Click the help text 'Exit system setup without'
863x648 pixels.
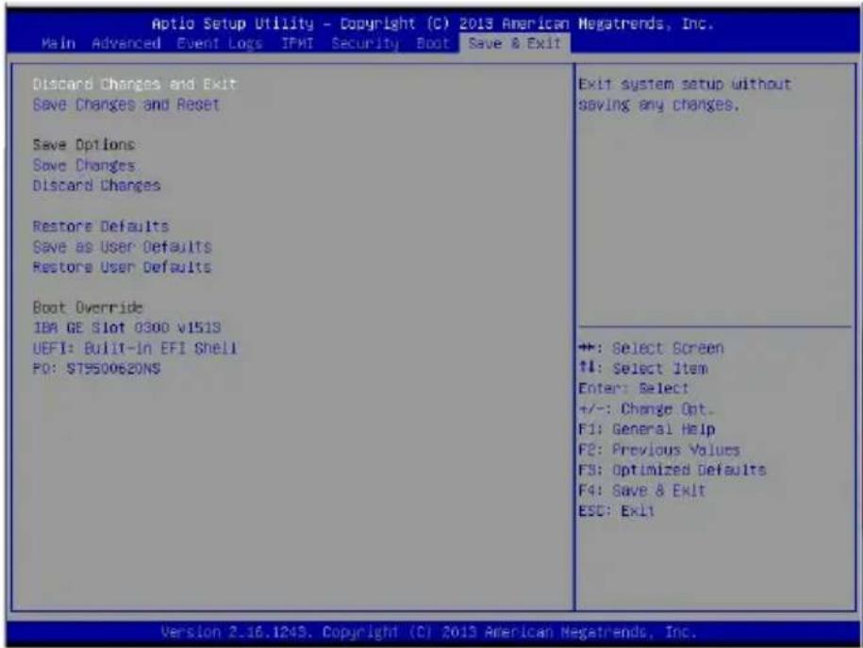(684, 84)
